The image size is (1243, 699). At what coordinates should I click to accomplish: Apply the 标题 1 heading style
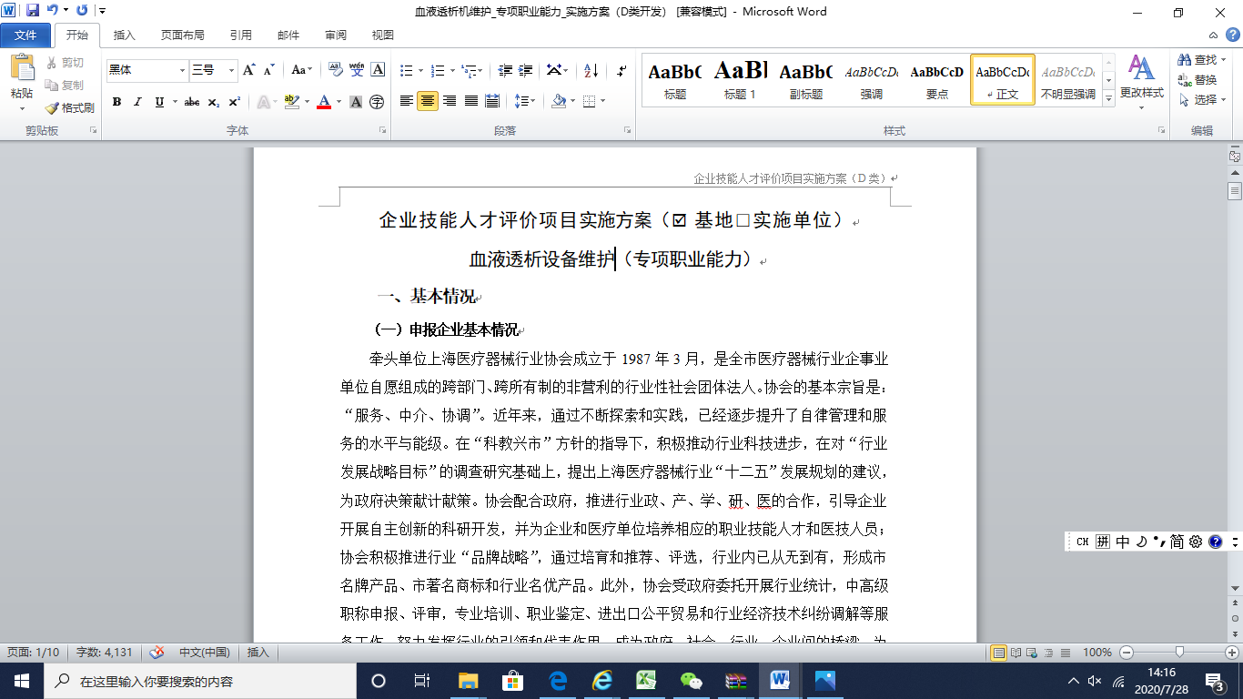[x=740, y=80]
